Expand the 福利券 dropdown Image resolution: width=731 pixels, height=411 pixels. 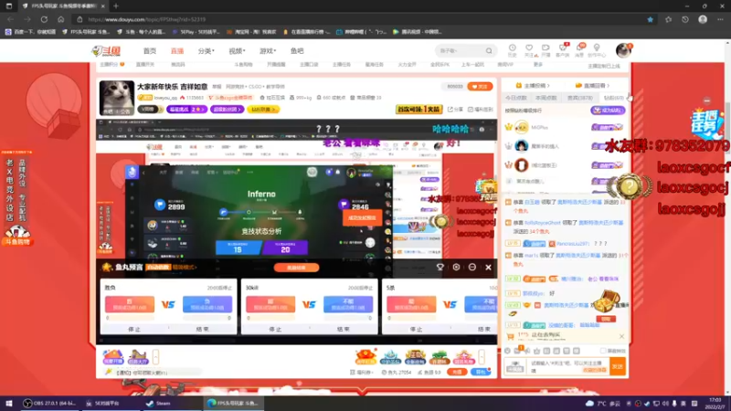[x=362, y=373]
